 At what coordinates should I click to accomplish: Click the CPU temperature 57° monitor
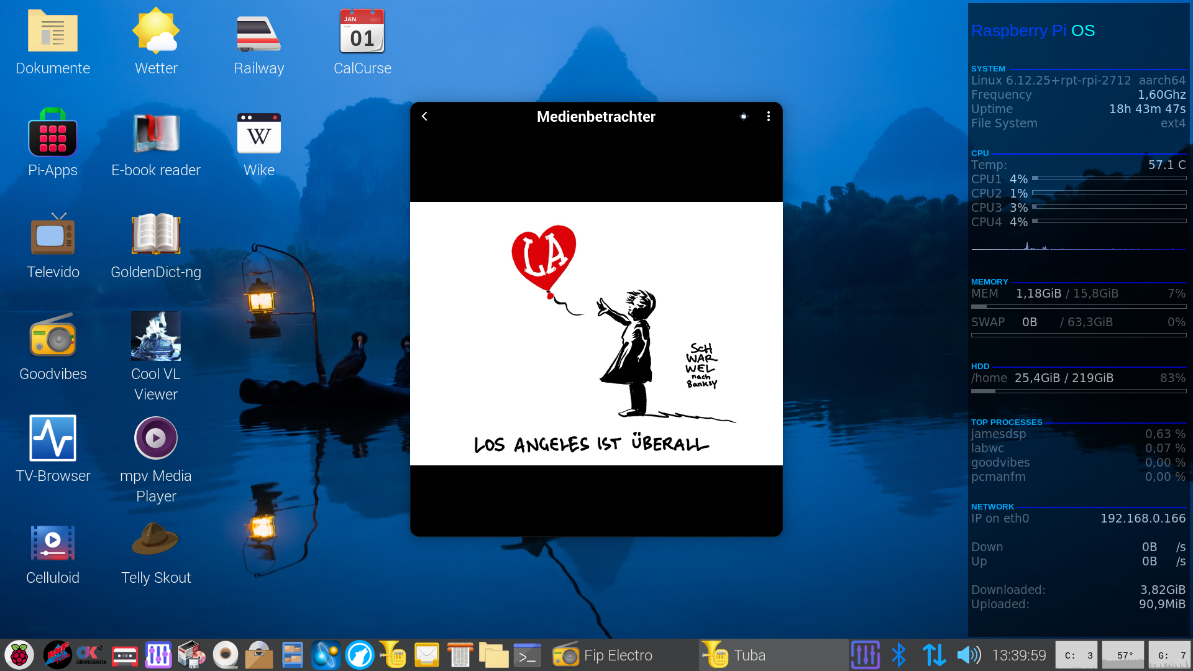[x=1123, y=655]
